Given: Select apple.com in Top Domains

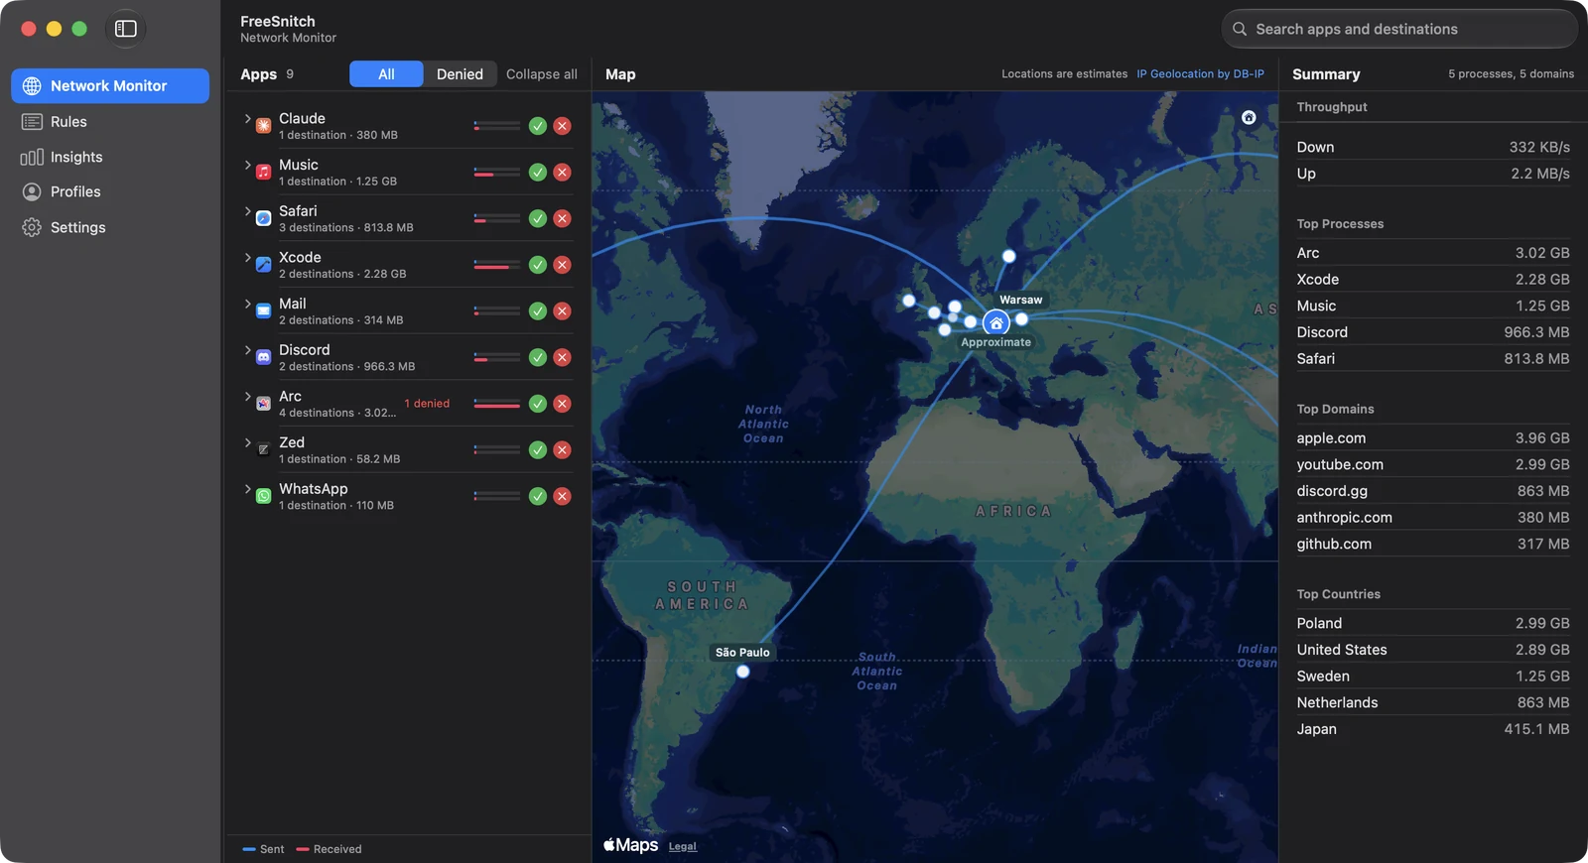Looking at the screenshot, I should 1433,437.
